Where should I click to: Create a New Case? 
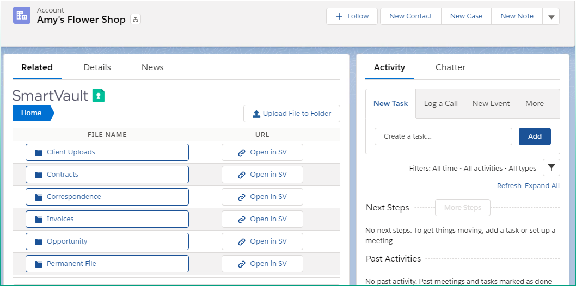tap(466, 16)
